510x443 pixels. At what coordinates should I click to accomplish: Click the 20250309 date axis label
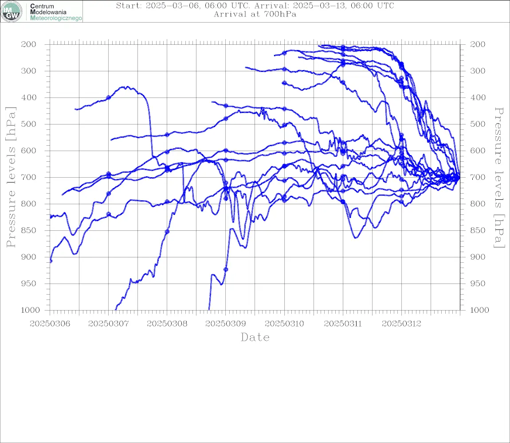pos(225,324)
